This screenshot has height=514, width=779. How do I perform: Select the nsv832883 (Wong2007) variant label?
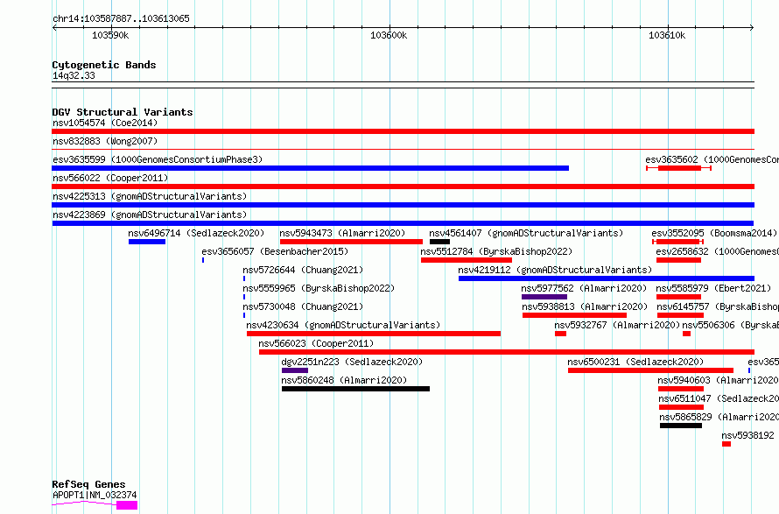click(105, 141)
